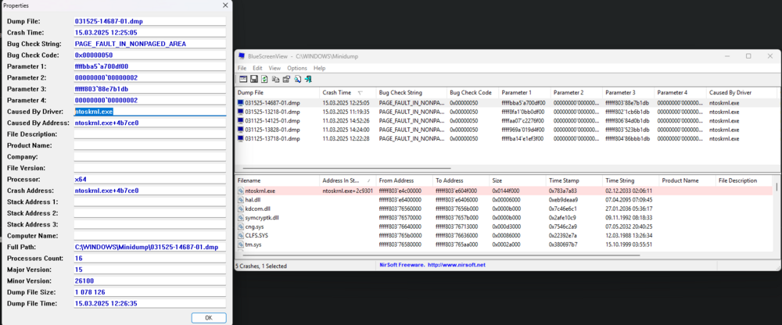Click the Full Path field in Properties

[x=149, y=247]
